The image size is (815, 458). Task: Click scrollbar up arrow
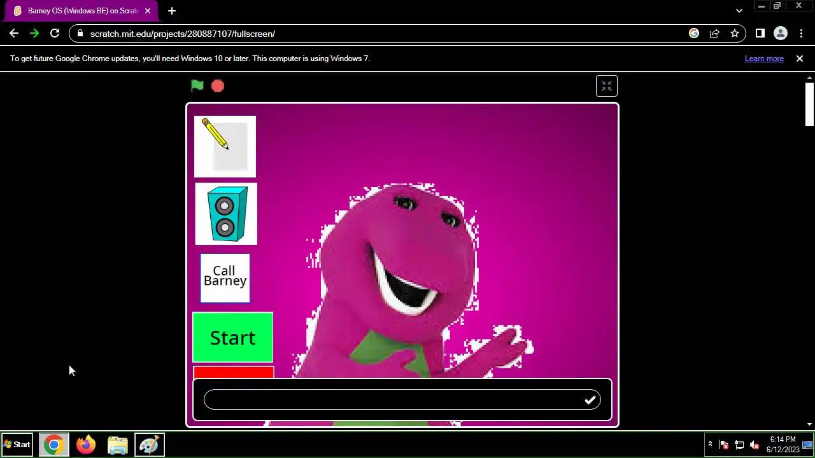tap(809, 78)
